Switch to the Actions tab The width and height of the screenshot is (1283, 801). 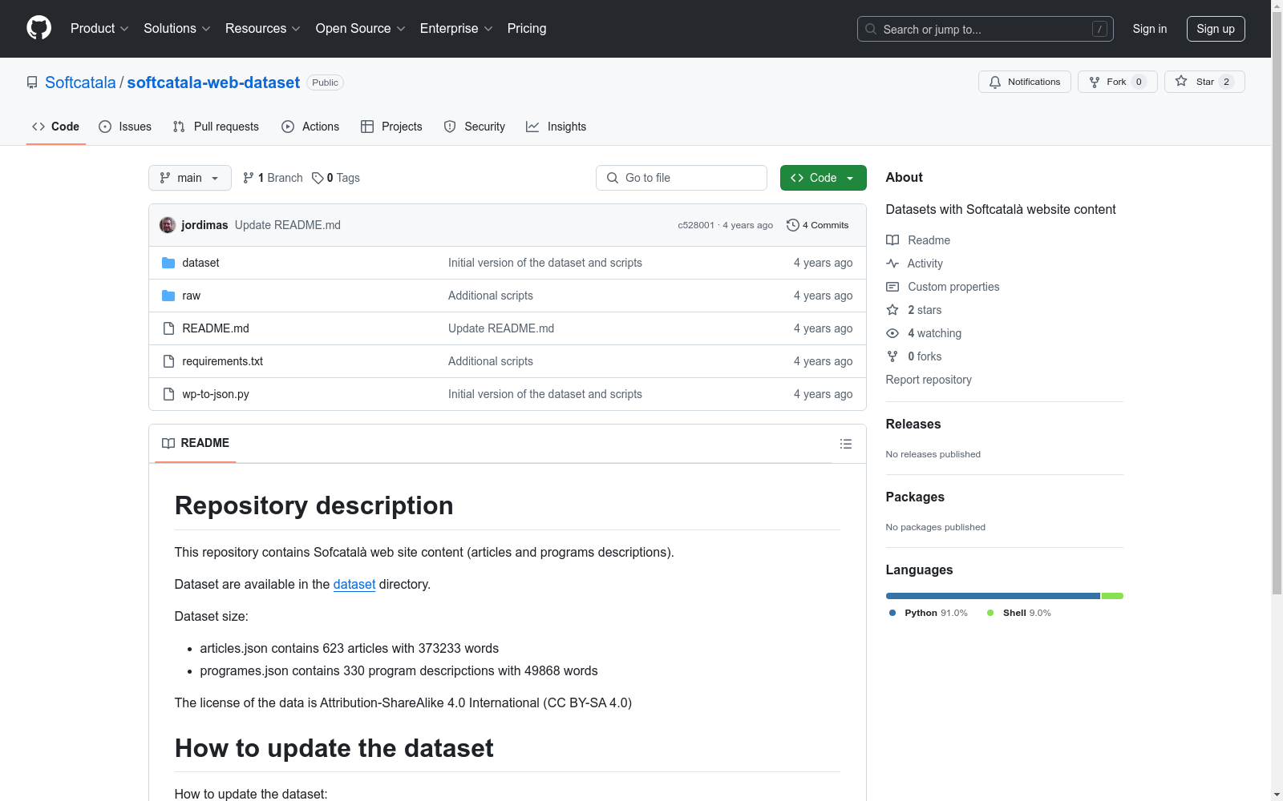(x=310, y=127)
